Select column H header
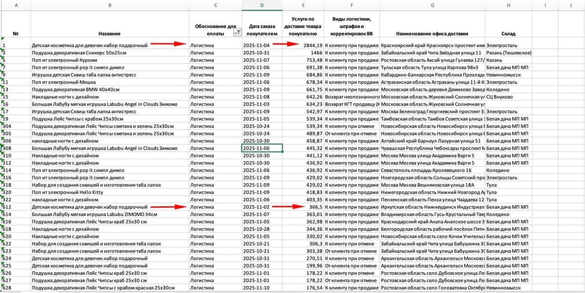The width and height of the screenshot is (585, 293). [x=508, y=5]
